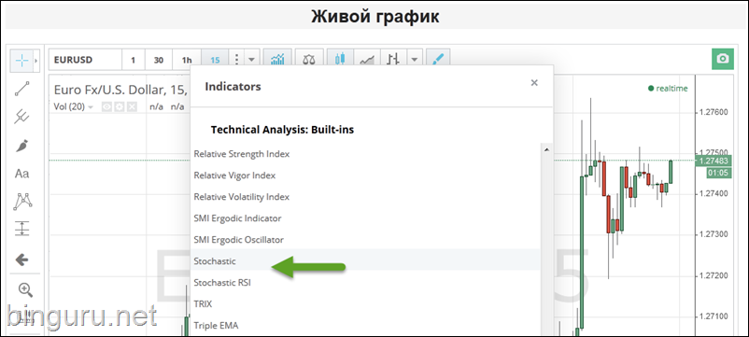The width and height of the screenshot is (749, 337).
Task: Add the TRIX indicator
Action: [365, 303]
